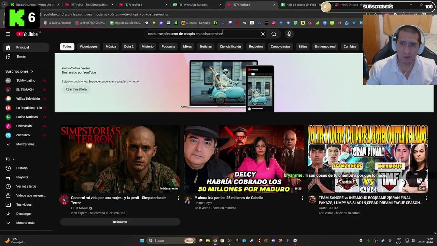Open Construí mi vida por una mujer video title

[119, 200]
